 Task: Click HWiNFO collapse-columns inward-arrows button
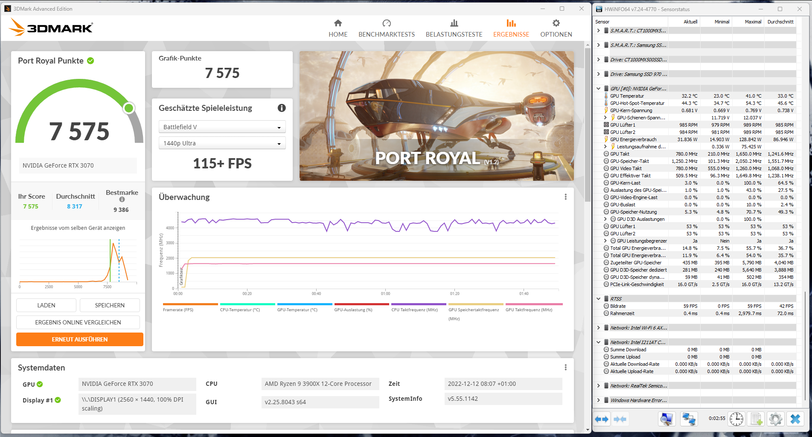[620, 419]
